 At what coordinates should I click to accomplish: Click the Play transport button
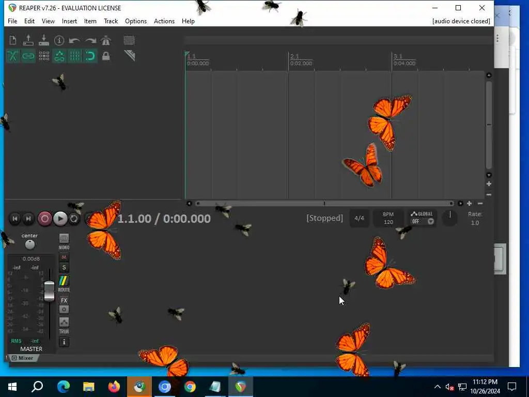[60, 219]
